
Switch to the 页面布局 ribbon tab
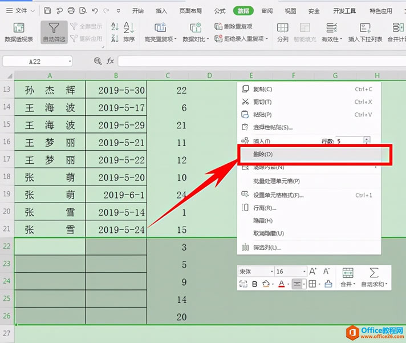pos(190,11)
